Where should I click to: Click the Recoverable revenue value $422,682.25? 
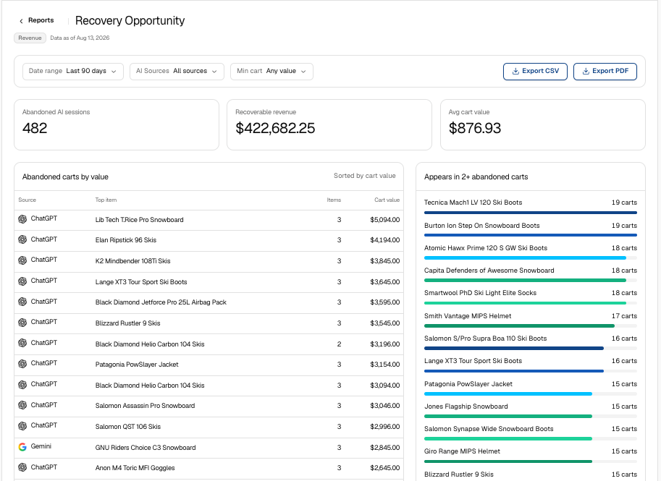pyautogui.click(x=275, y=128)
